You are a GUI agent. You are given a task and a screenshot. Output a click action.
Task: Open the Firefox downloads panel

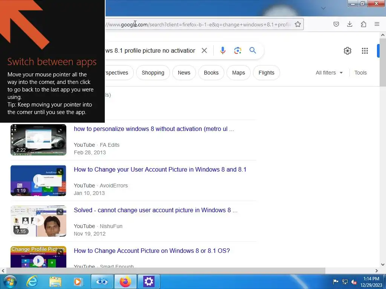(349, 24)
